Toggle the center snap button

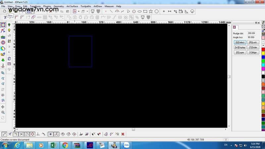tap(32, 134)
